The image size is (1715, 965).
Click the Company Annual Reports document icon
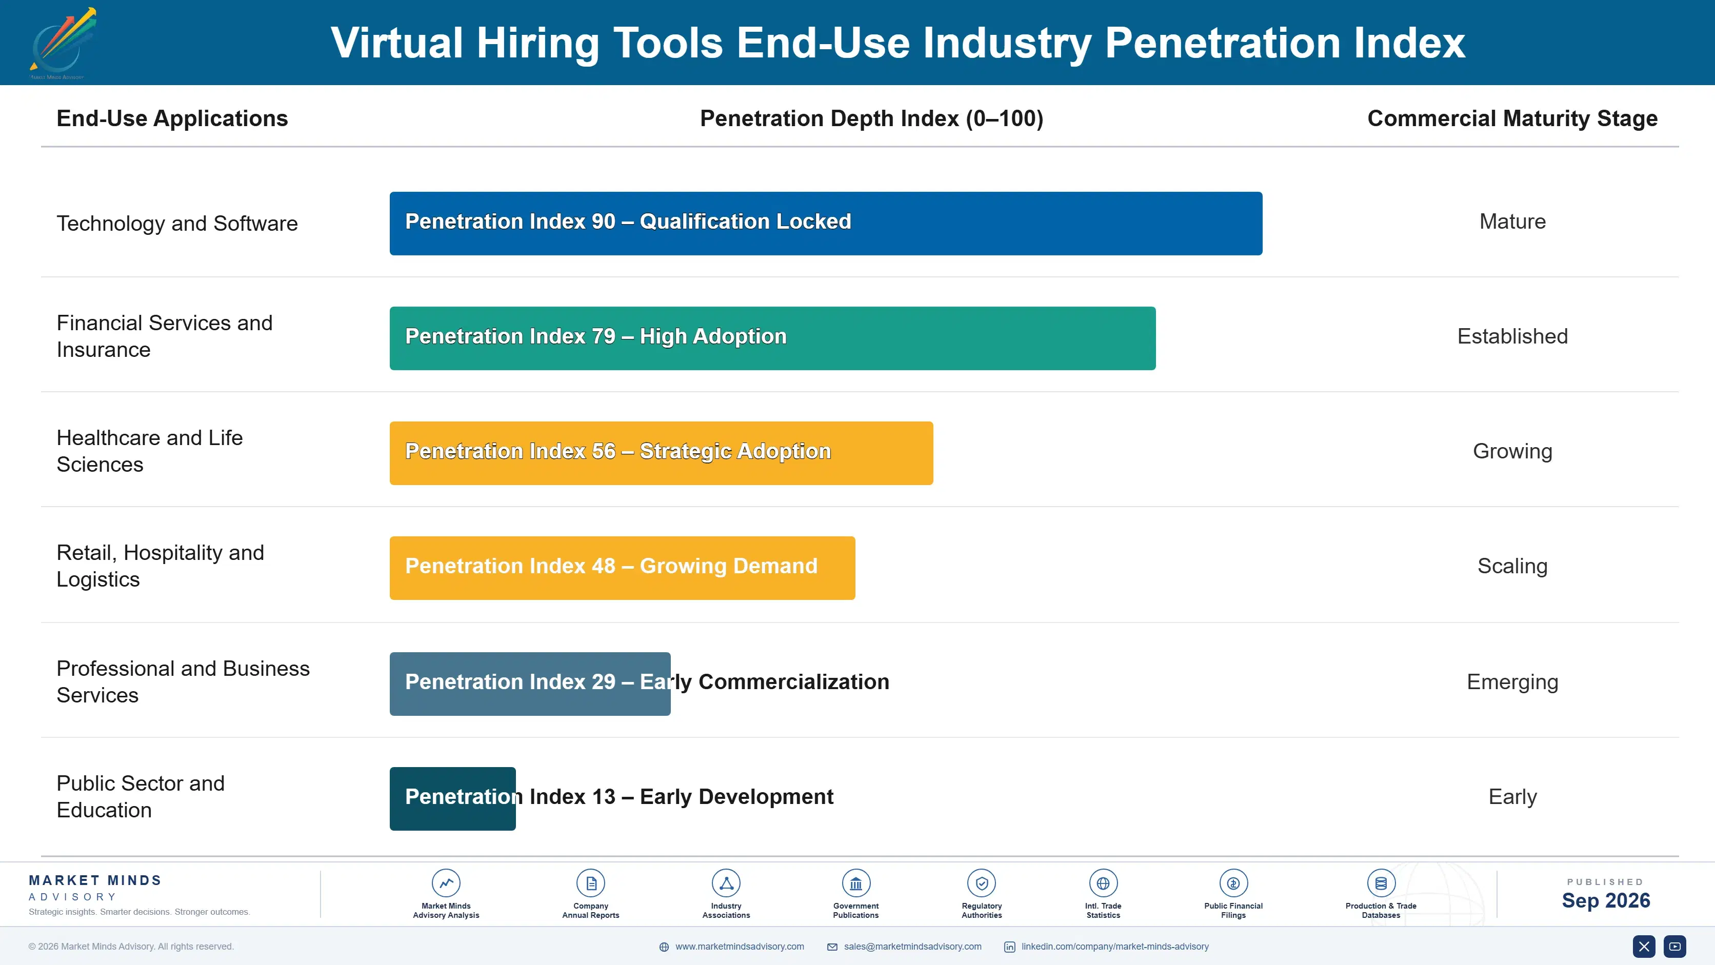590,883
